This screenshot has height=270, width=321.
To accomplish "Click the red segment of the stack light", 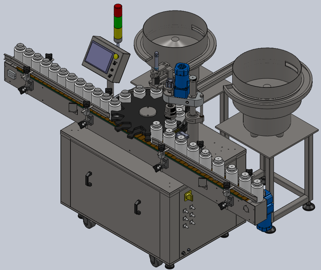I will pos(118,10).
